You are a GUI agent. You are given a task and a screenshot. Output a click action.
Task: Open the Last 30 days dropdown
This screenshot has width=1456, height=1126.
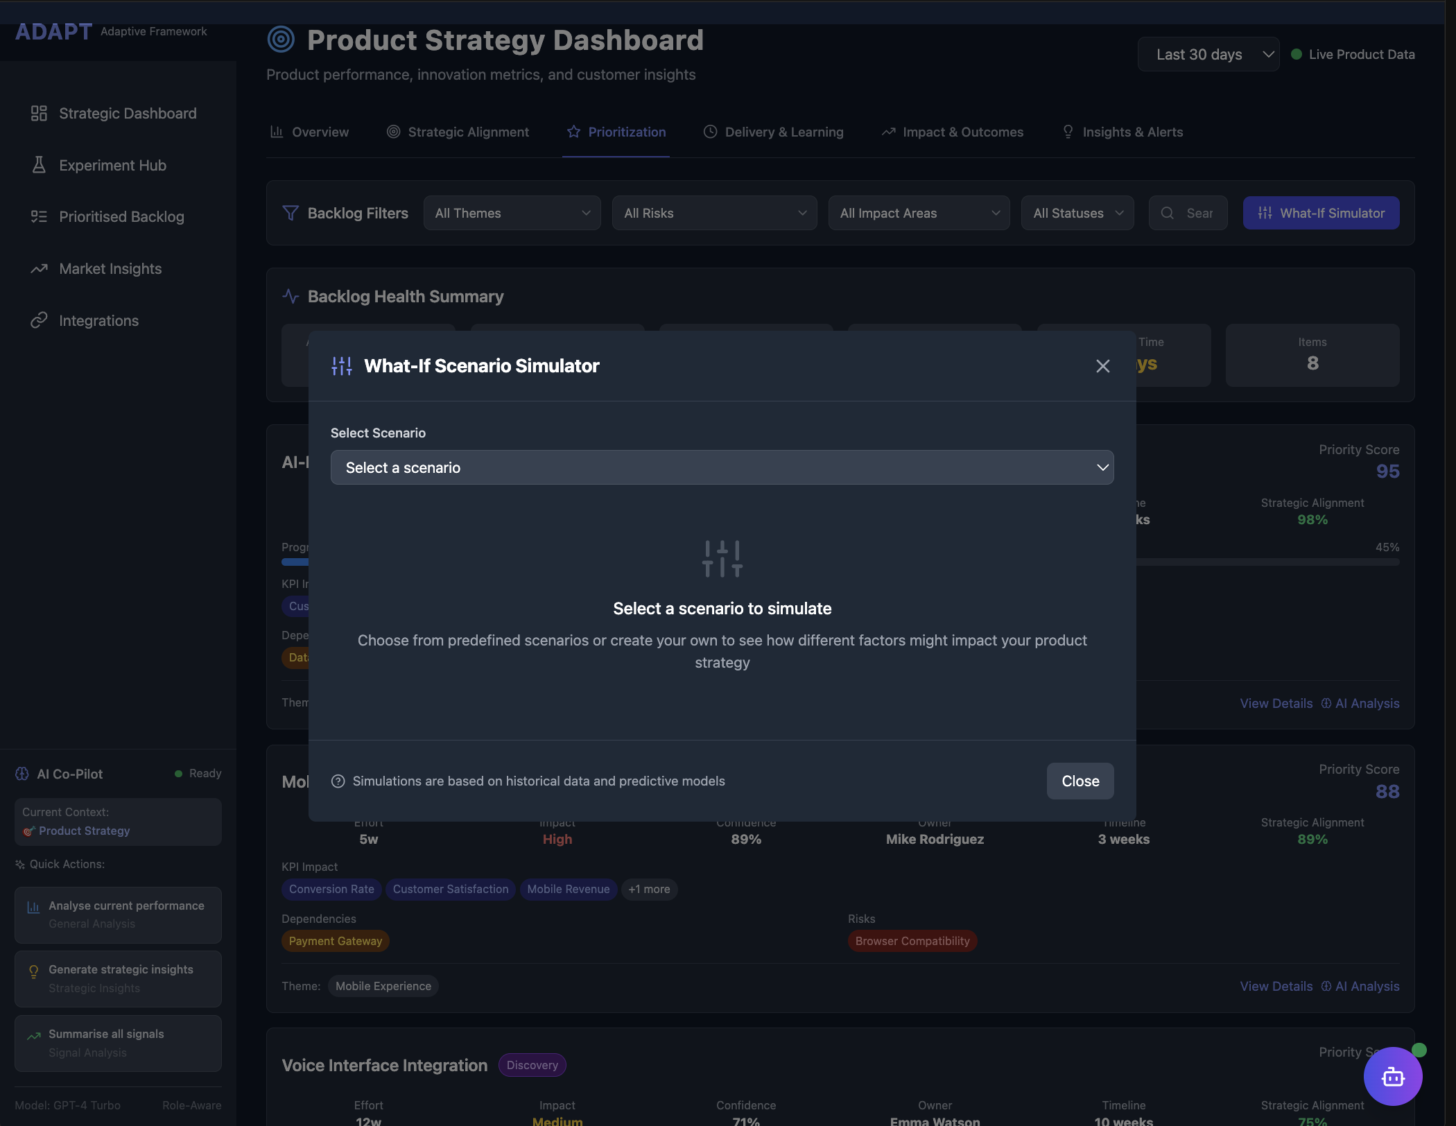[1207, 55]
